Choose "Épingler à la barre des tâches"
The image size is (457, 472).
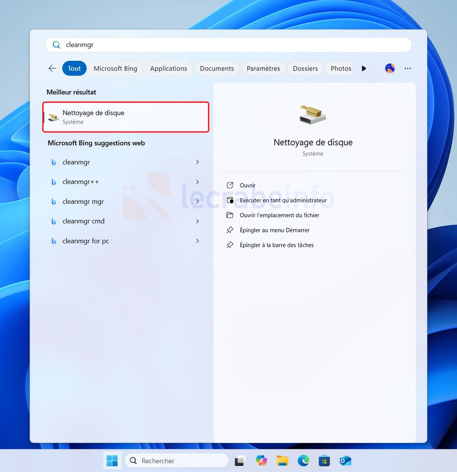point(276,245)
